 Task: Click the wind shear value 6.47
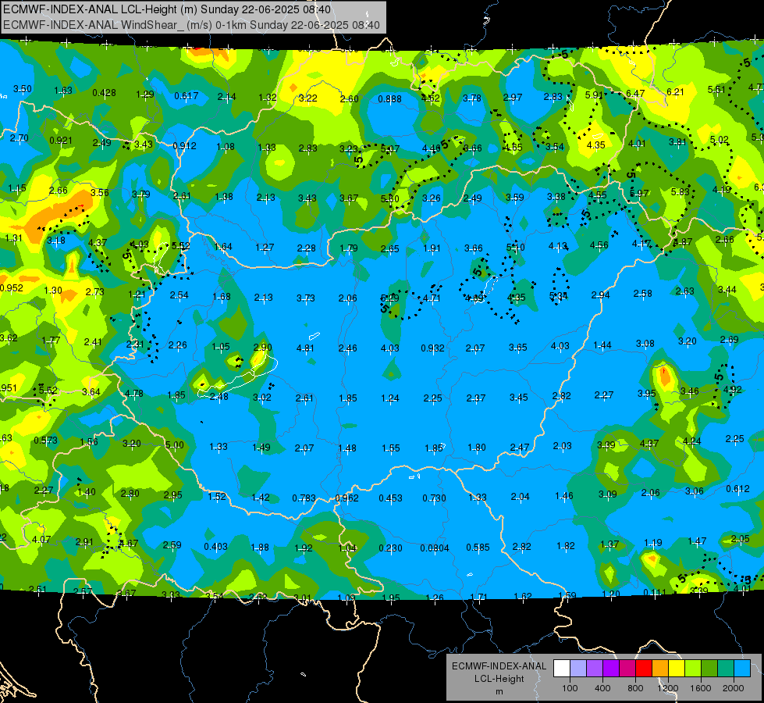(x=635, y=94)
